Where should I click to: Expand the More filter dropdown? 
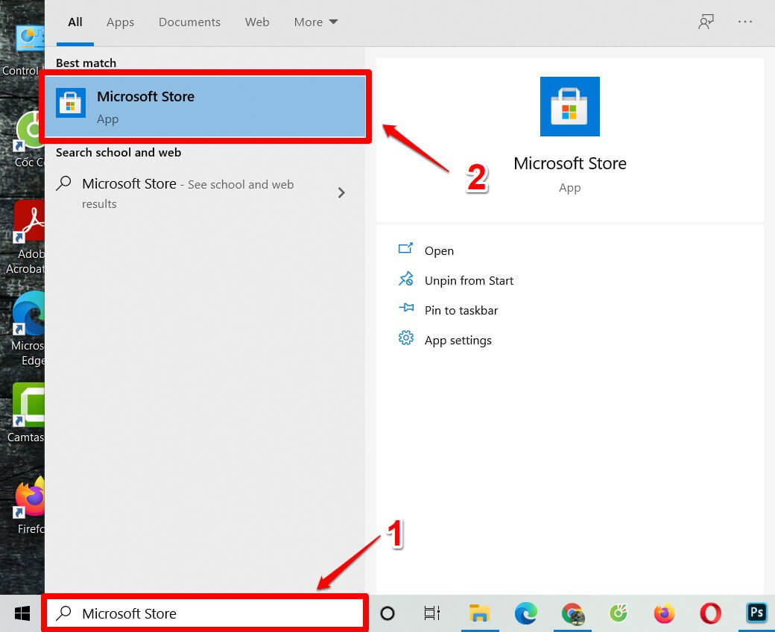(316, 22)
